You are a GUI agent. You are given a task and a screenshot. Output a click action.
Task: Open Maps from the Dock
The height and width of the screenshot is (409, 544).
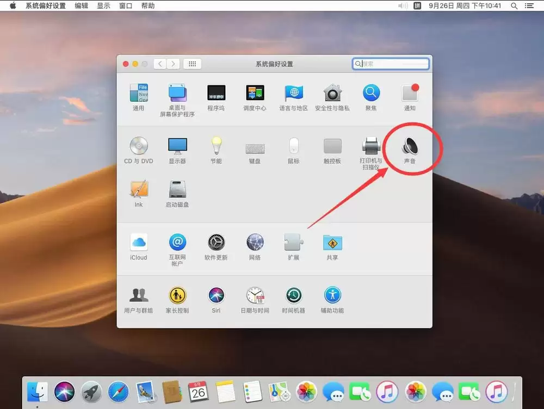(279, 392)
